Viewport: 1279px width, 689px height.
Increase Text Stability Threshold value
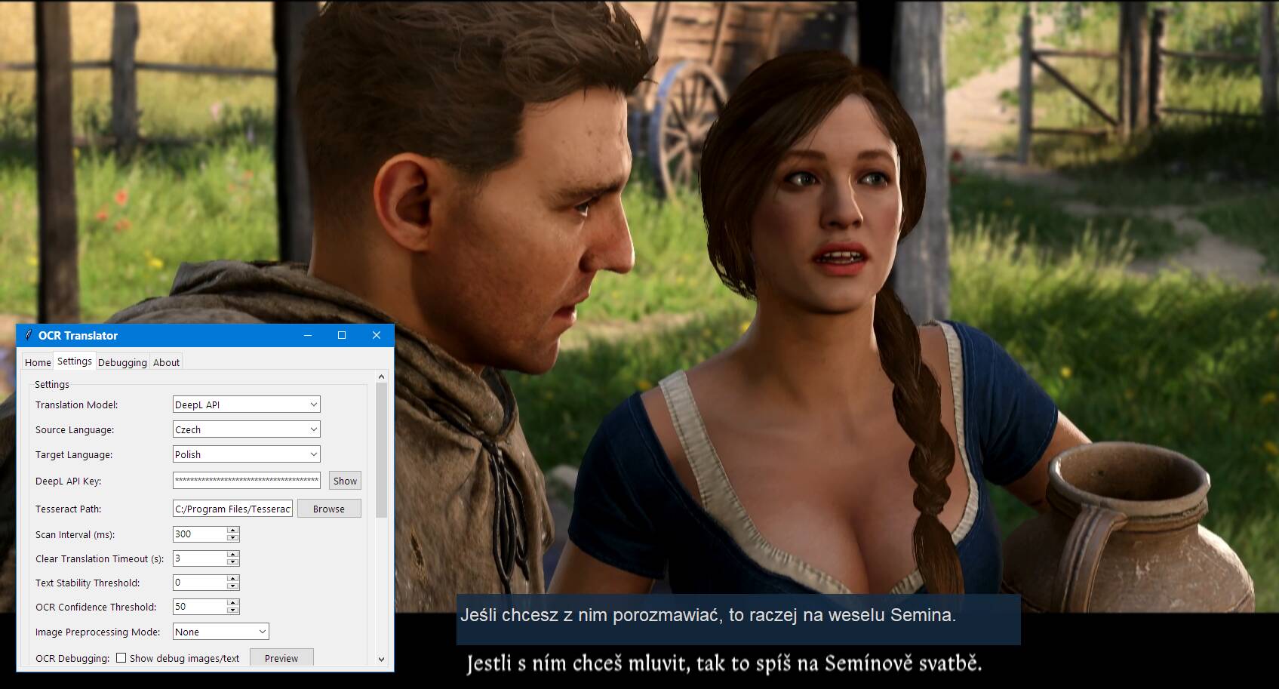pyautogui.click(x=233, y=579)
